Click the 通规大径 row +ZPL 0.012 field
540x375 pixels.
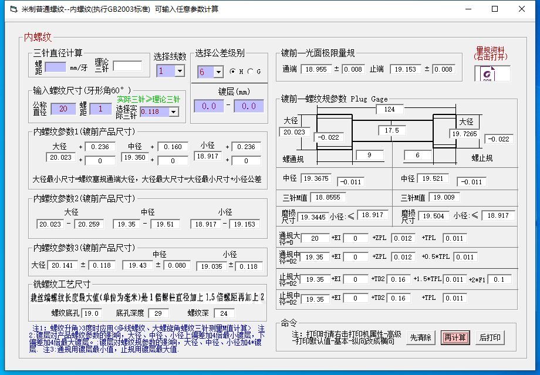tap(403, 238)
